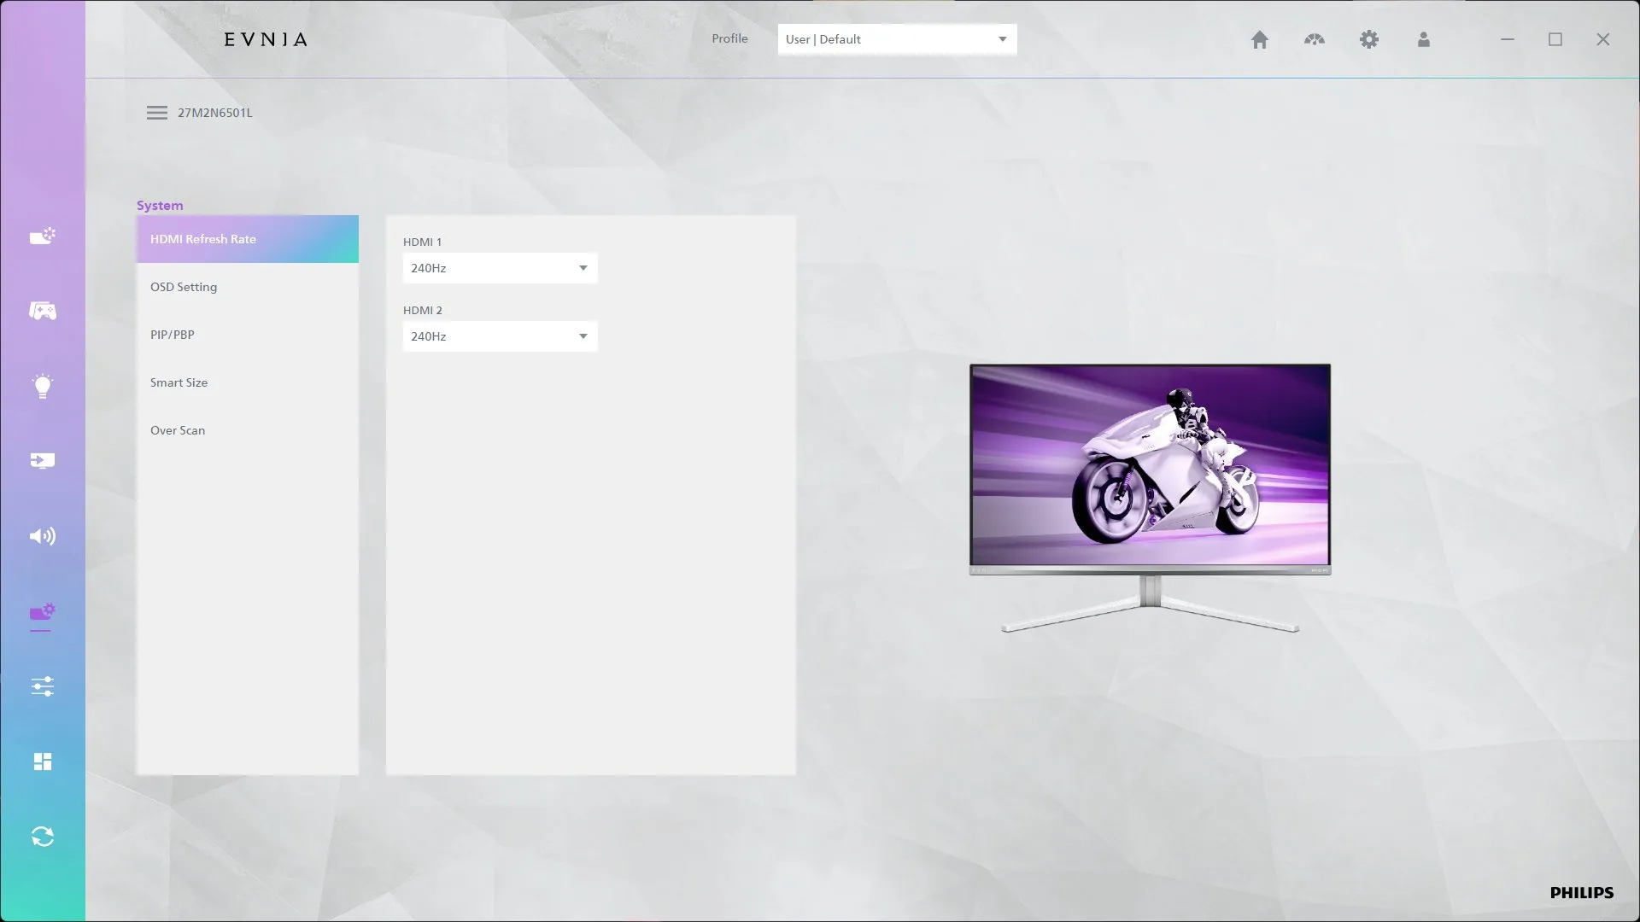The height and width of the screenshot is (922, 1640).
Task: Open the dashboard gauge icon
Action: coord(1314,39)
